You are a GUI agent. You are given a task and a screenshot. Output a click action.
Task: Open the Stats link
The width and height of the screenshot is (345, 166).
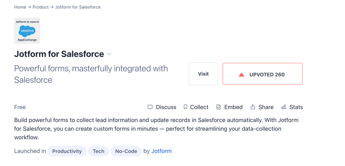(296, 107)
